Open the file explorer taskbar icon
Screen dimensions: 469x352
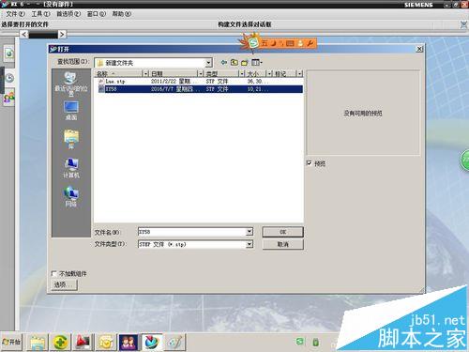(x=38, y=343)
